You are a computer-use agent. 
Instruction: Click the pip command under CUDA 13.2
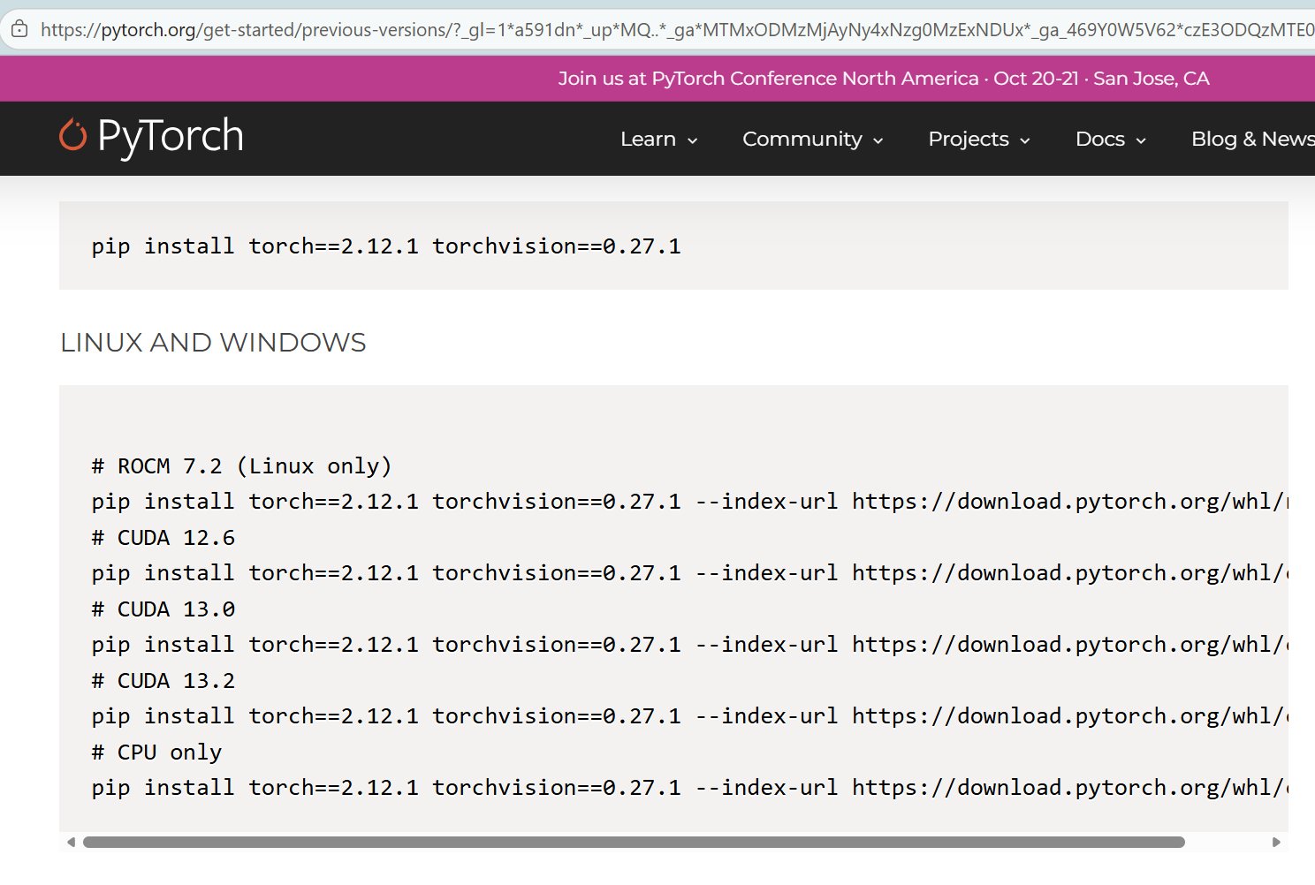point(689,716)
